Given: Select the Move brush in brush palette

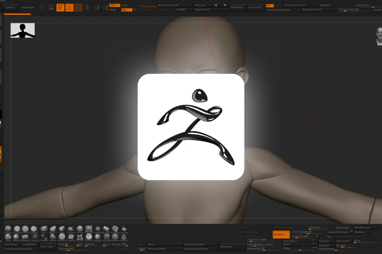Looking at the screenshot, I should pos(44,229).
